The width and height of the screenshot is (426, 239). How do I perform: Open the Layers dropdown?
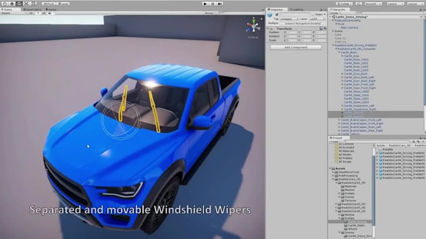click(395, 4)
